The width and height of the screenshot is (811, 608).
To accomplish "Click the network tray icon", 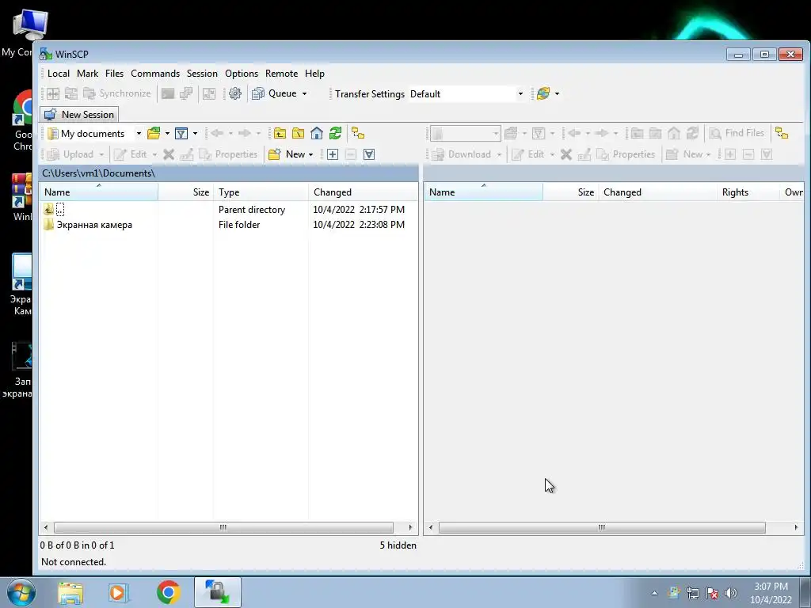I will point(692,593).
